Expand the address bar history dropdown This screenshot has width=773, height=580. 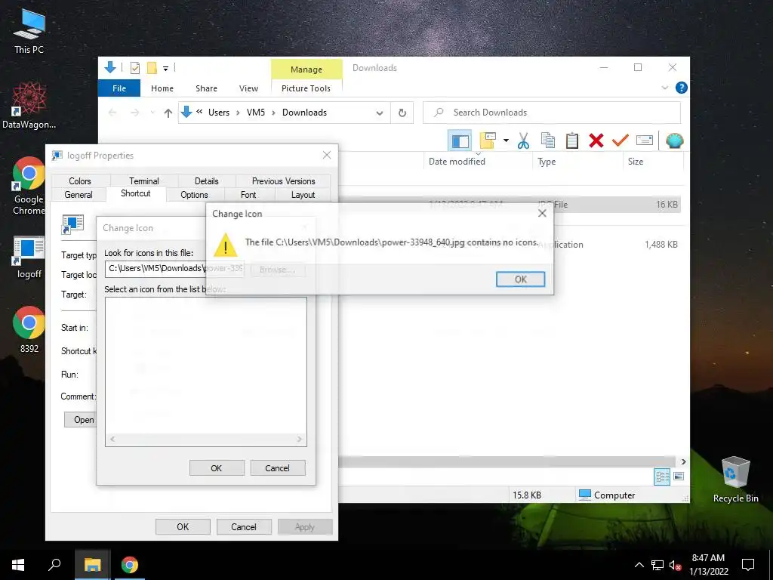tap(380, 113)
